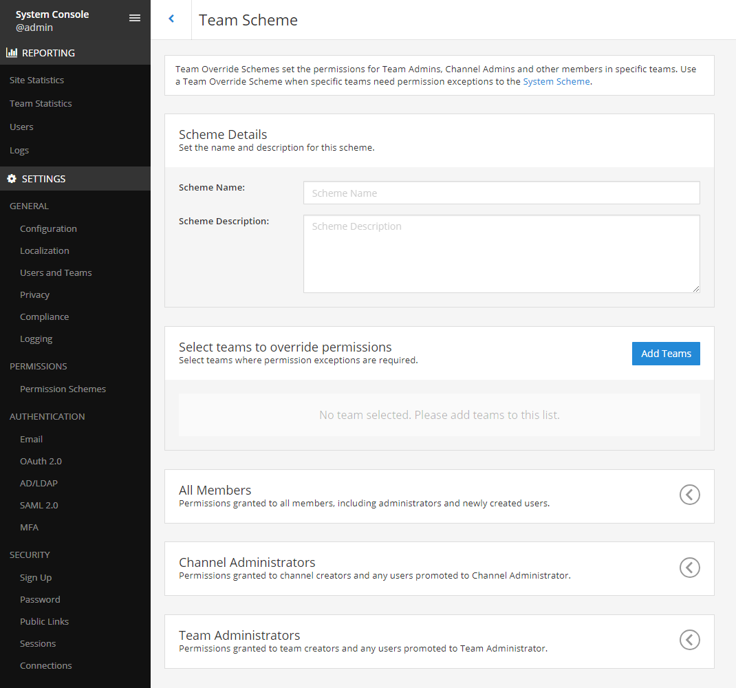Focus the Scheme Name input field

coord(501,193)
